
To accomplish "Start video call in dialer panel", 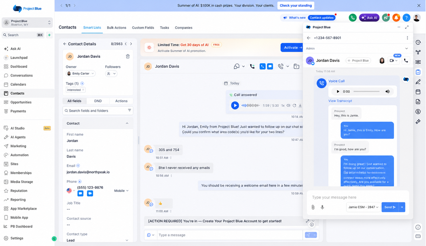I will point(394,60).
